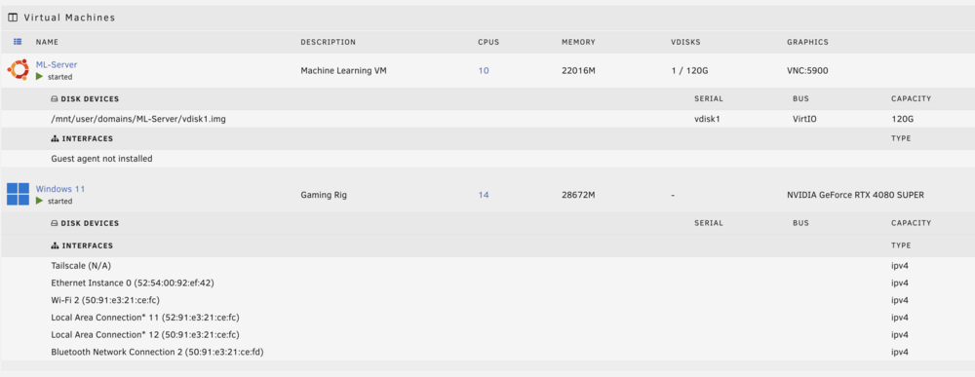
Task: Click Windows 11's Interfaces network icon
Action: click(x=55, y=245)
